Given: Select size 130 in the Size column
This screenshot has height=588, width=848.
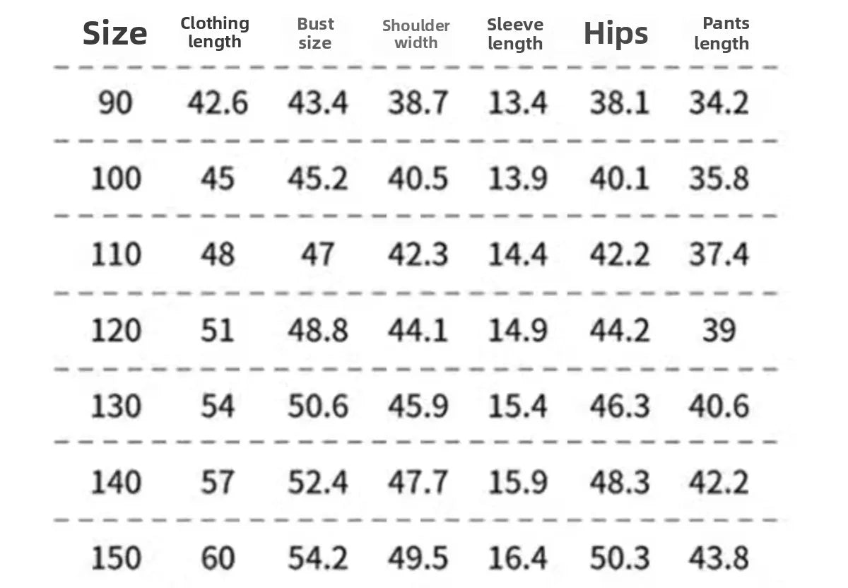Looking at the screenshot, I should pos(115,406).
